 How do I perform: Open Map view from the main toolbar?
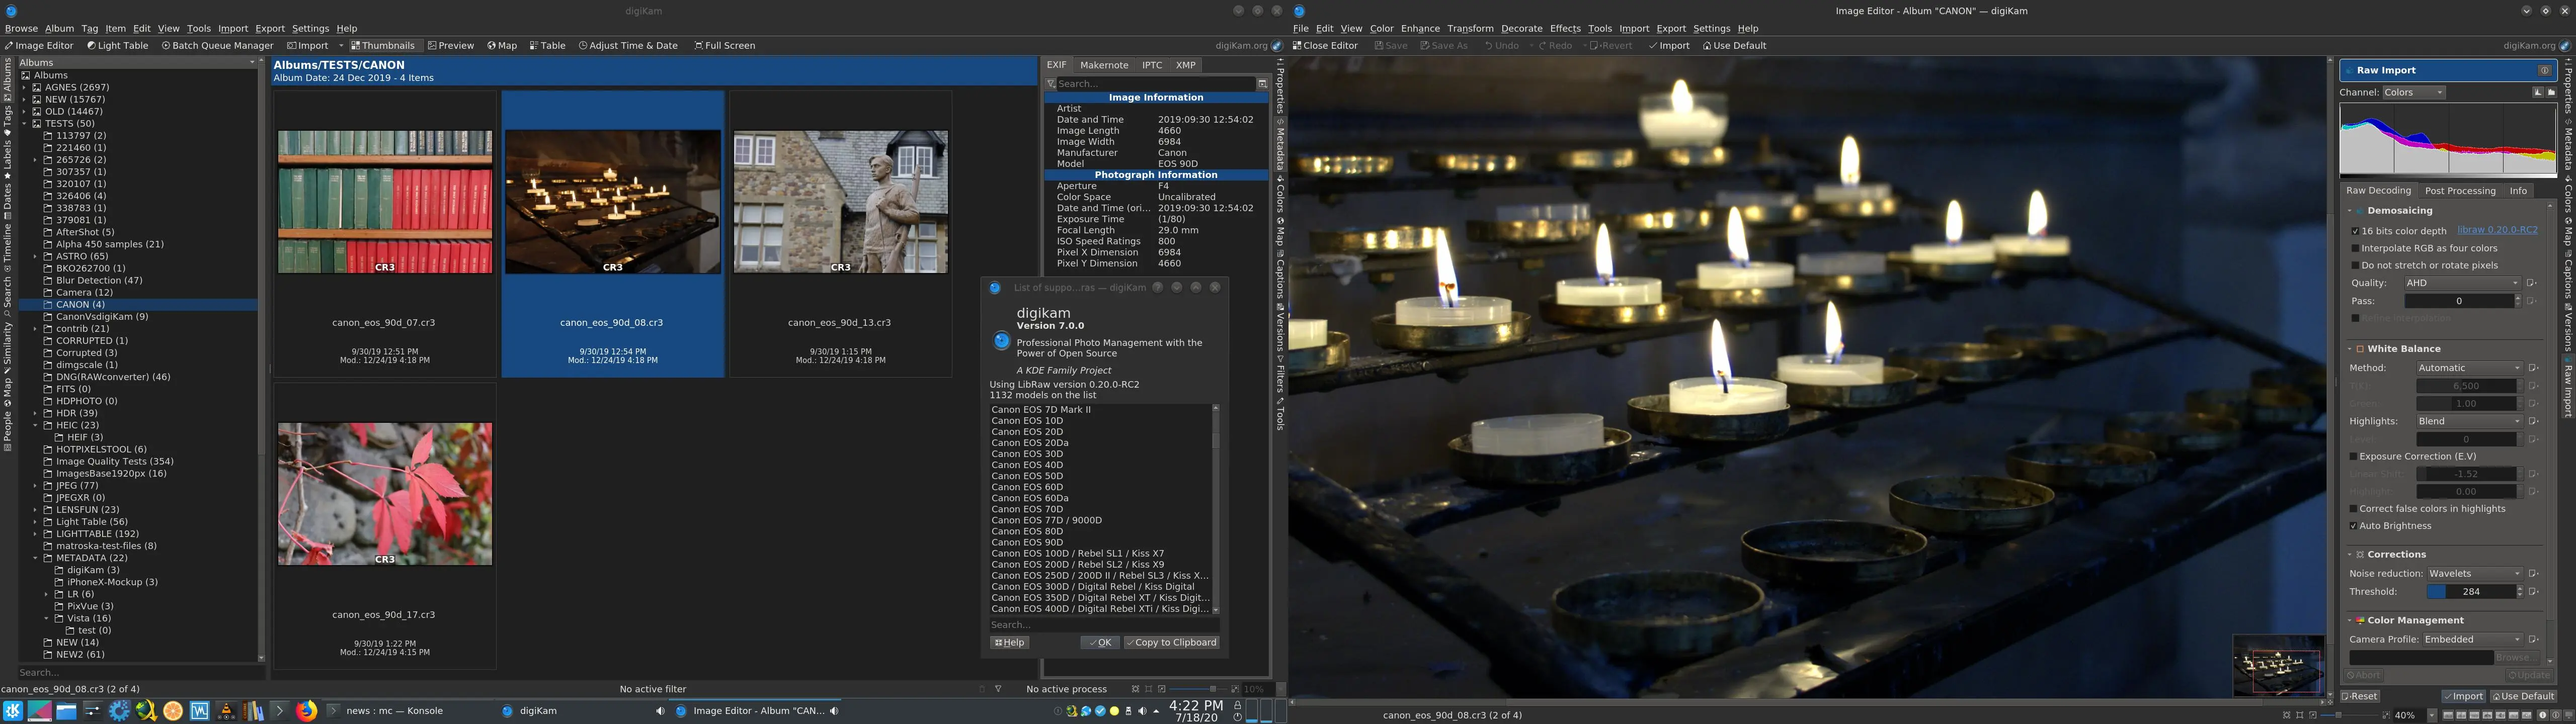click(x=501, y=45)
